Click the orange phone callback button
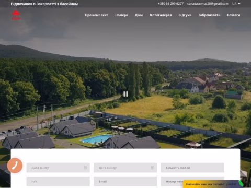Image resolution: width=251 pixels, height=188 pixels. [15, 166]
